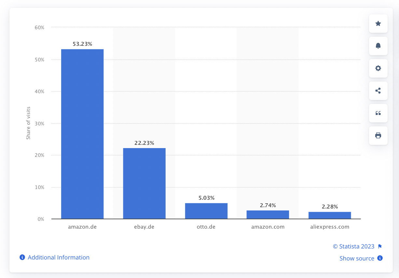The image size is (399, 278).
Task: Click the amazon.de axis label
Action: (82, 227)
